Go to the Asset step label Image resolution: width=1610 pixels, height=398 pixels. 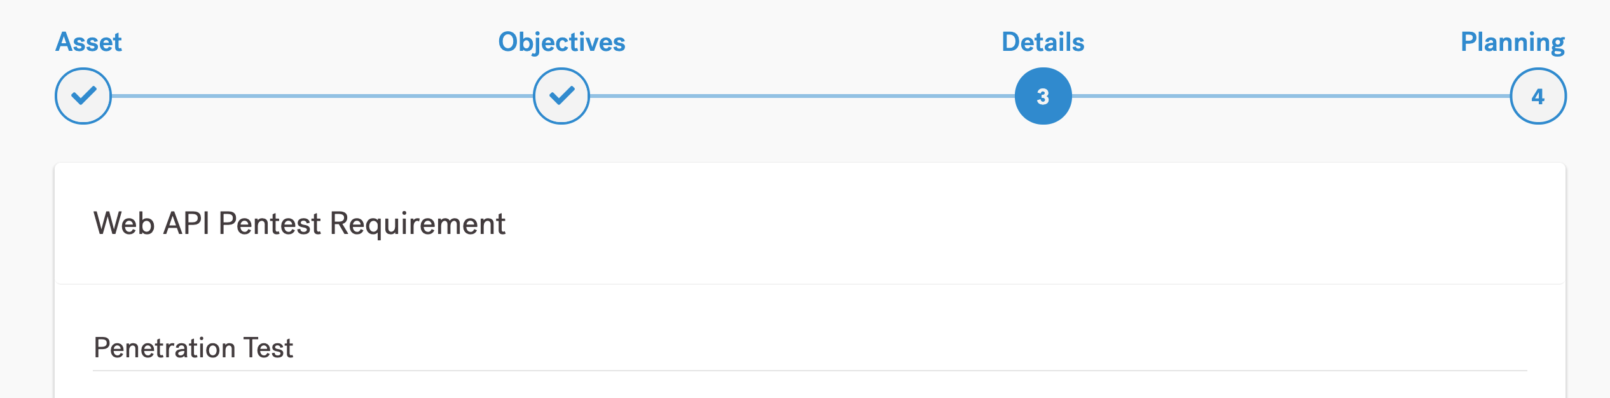click(x=88, y=43)
